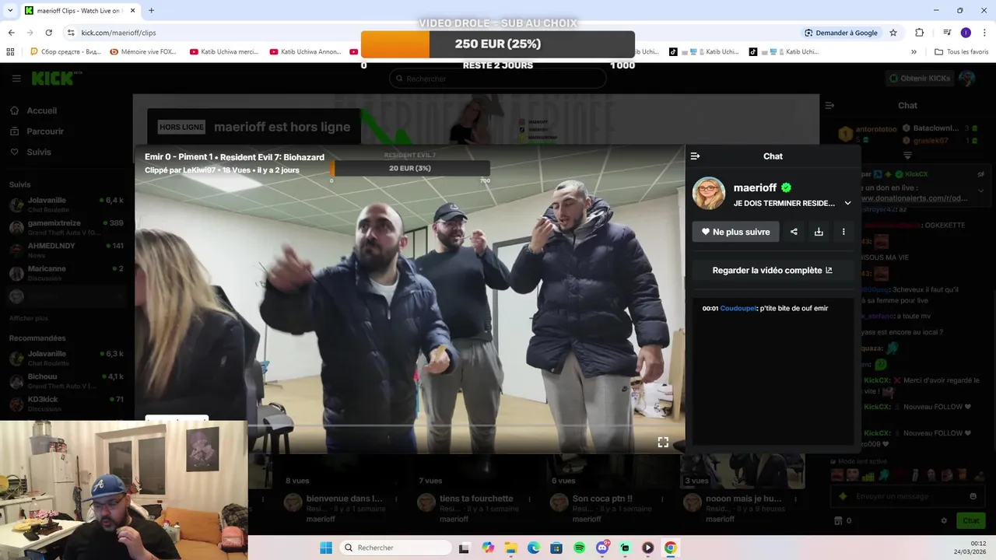The width and height of the screenshot is (996, 560).
Task: Open the Kick hamburger sidebar menu
Action: pyautogui.click(x=16, y=79)
